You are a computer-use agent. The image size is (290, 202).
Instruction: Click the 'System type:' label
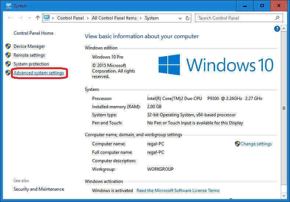(105, 115)
